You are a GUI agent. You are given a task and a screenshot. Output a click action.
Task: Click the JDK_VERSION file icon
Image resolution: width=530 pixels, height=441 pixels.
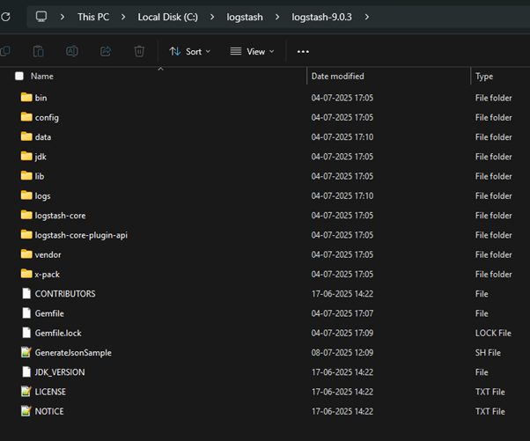coord(26,371)
